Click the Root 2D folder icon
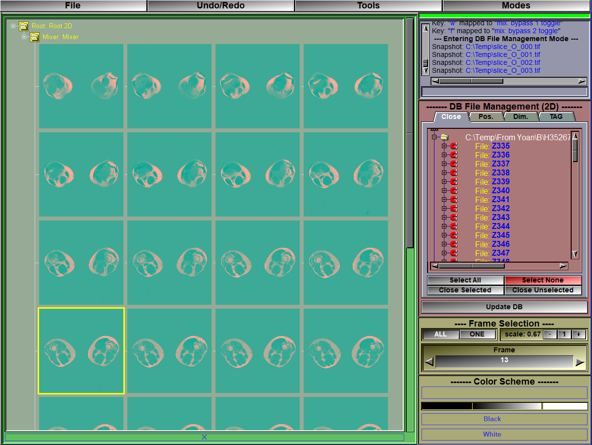The width and height of the screenshot is (592, 445). (24, 26)
